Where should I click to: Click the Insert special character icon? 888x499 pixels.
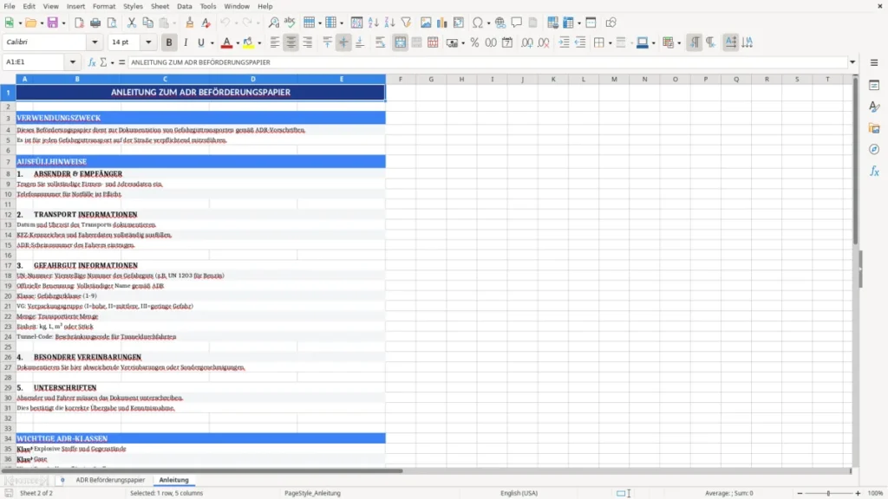tap(478, 23)
